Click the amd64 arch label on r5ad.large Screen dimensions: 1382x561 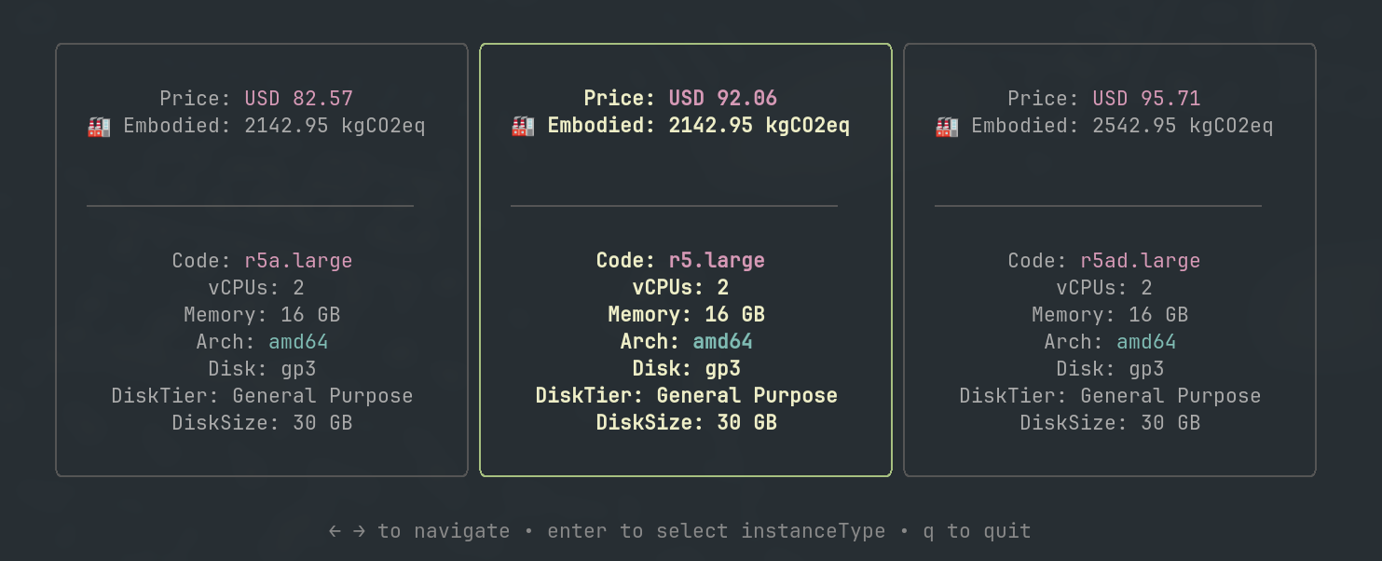[x=1146, y=341]
